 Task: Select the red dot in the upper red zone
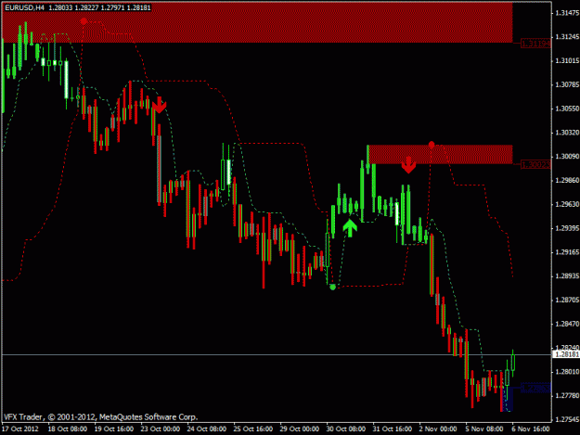84,21
